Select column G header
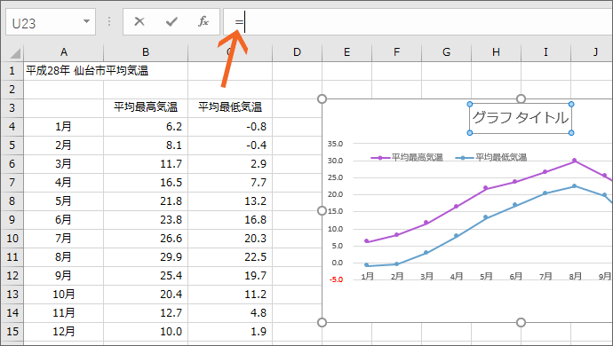Screen dimensions: 613x346 click(446, 52)
